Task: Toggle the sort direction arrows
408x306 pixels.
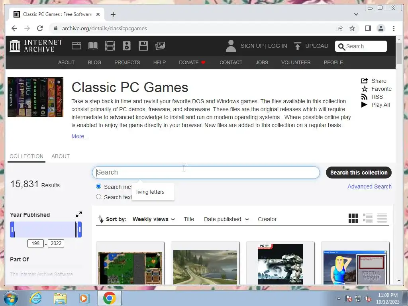Action: click(x=101, y=219)
